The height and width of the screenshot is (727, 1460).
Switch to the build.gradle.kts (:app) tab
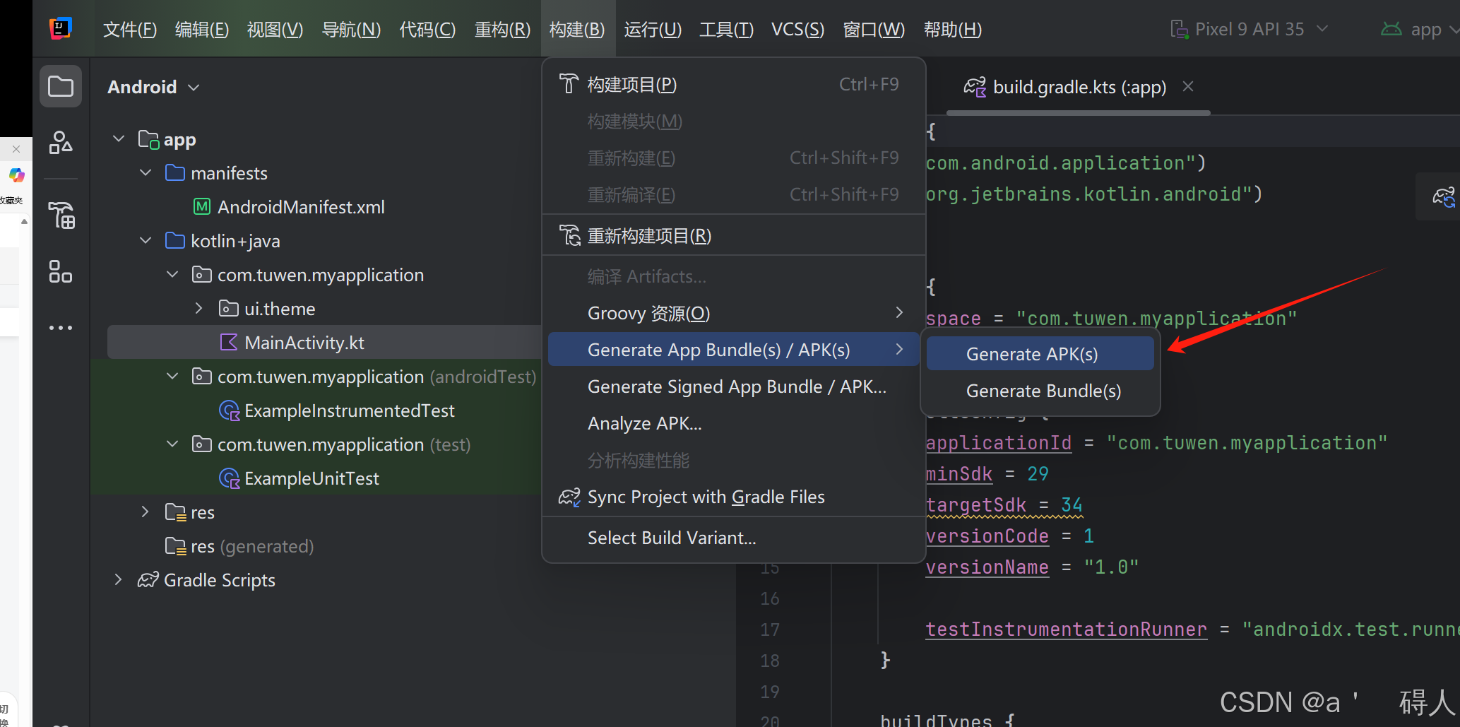1079,87
